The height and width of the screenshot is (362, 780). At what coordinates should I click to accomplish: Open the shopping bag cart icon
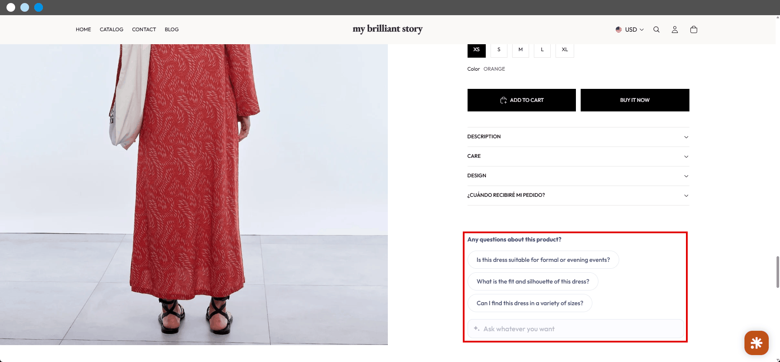(x=694, y=29)
